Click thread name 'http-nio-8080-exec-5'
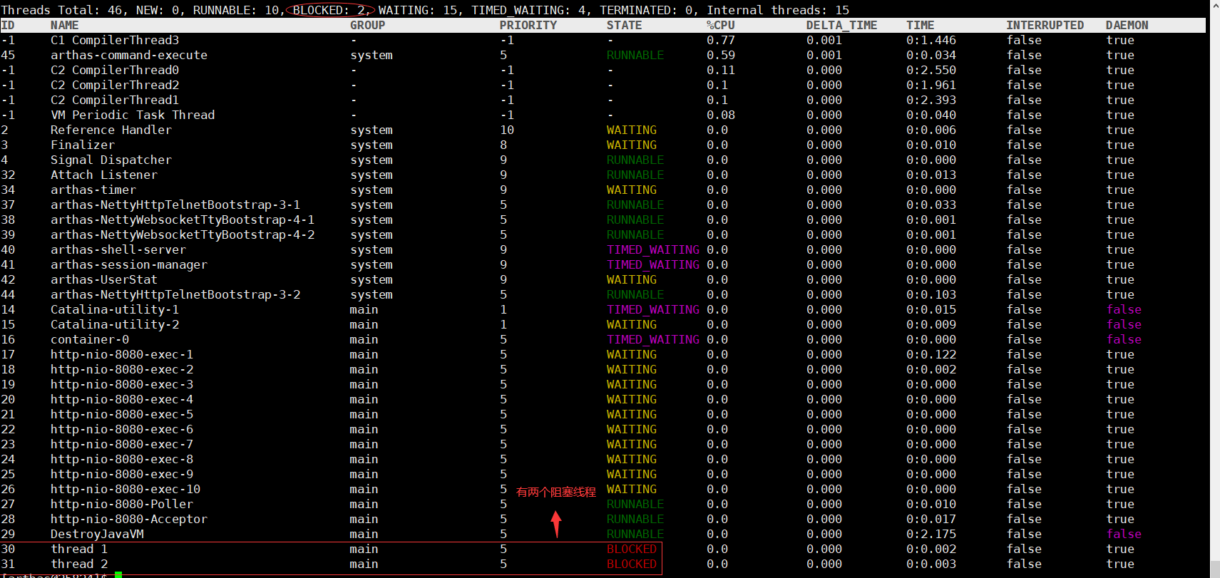 tap(122, 414)
